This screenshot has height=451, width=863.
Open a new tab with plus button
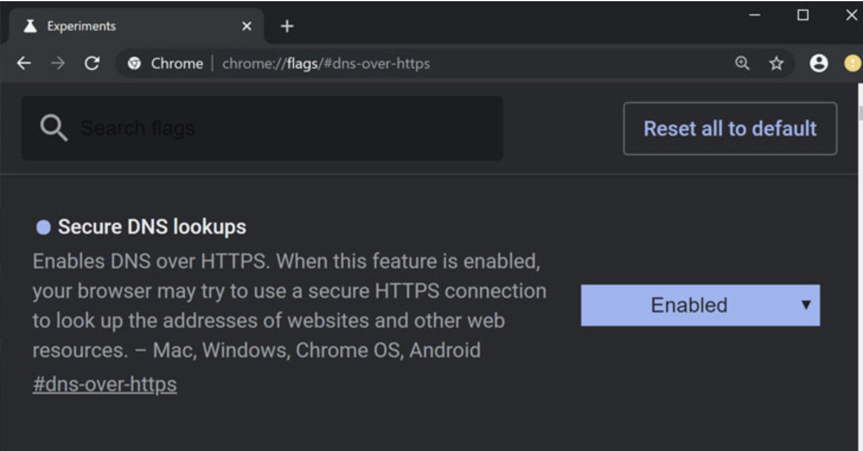pos(287,26)
